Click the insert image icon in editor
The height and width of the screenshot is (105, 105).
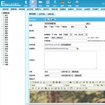(x=56, y=88)
